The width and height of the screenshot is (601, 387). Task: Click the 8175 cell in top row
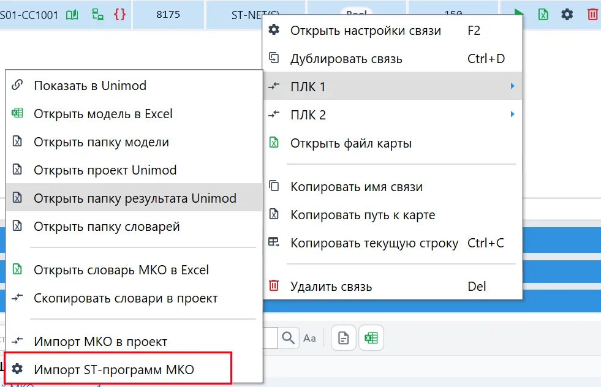coord(168,15)
